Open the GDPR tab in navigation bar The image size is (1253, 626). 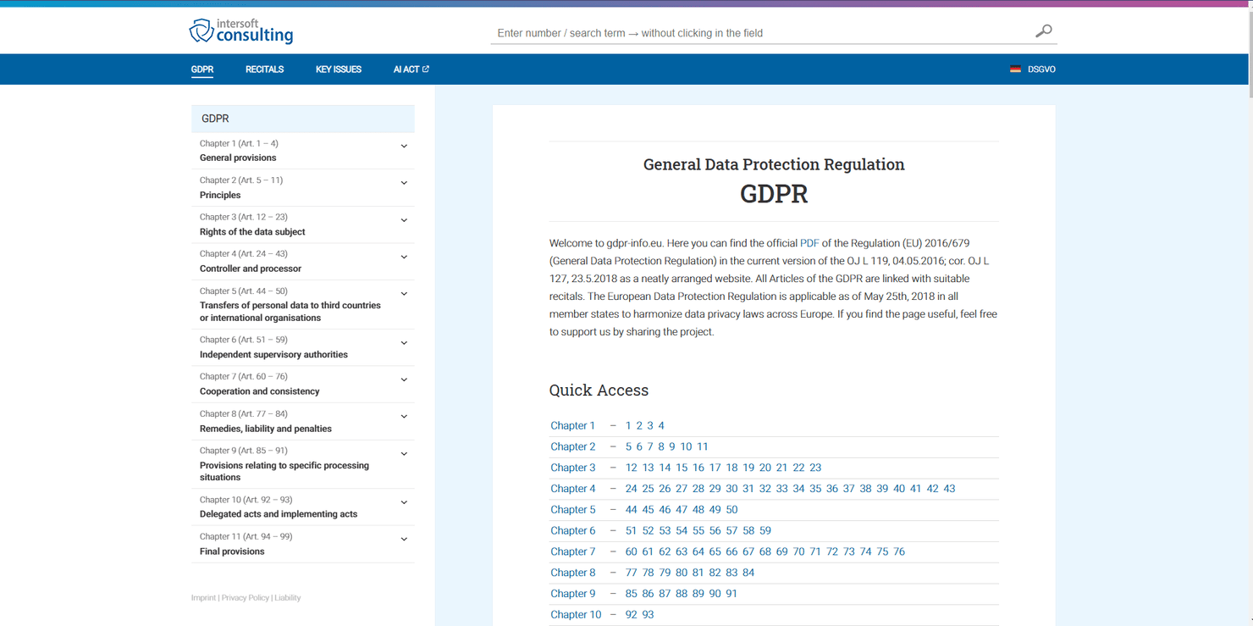[x=202, y=69]
